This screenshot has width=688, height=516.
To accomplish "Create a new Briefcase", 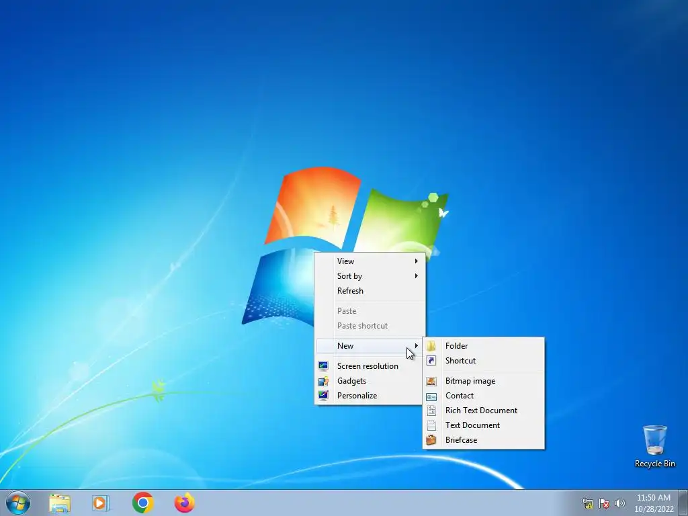I will pos(483,440).
